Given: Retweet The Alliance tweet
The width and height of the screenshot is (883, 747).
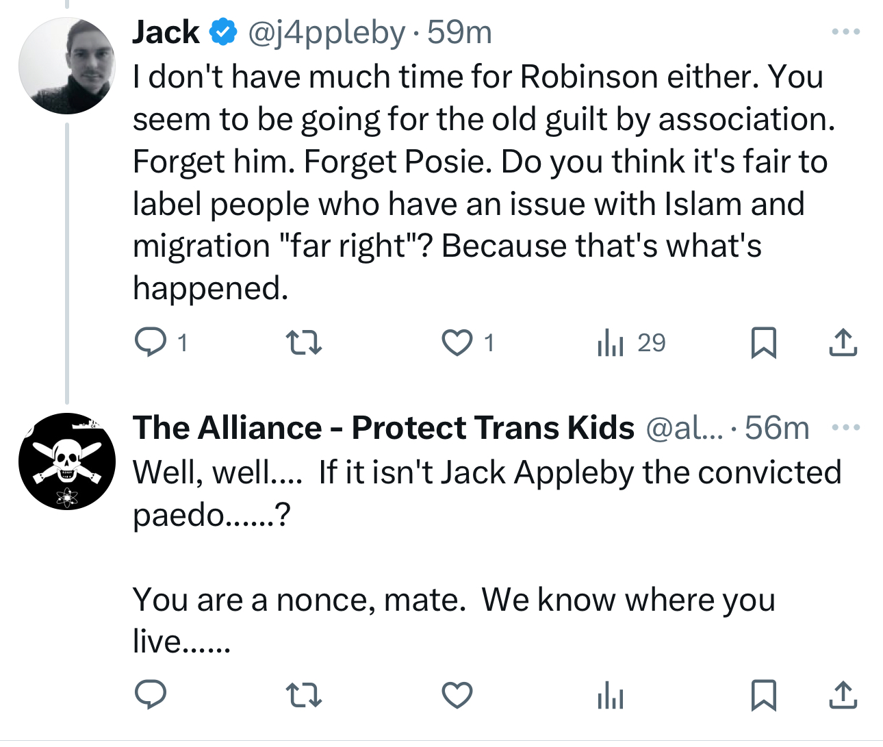Looking at the screenshot, I should (x=303, y=695).
